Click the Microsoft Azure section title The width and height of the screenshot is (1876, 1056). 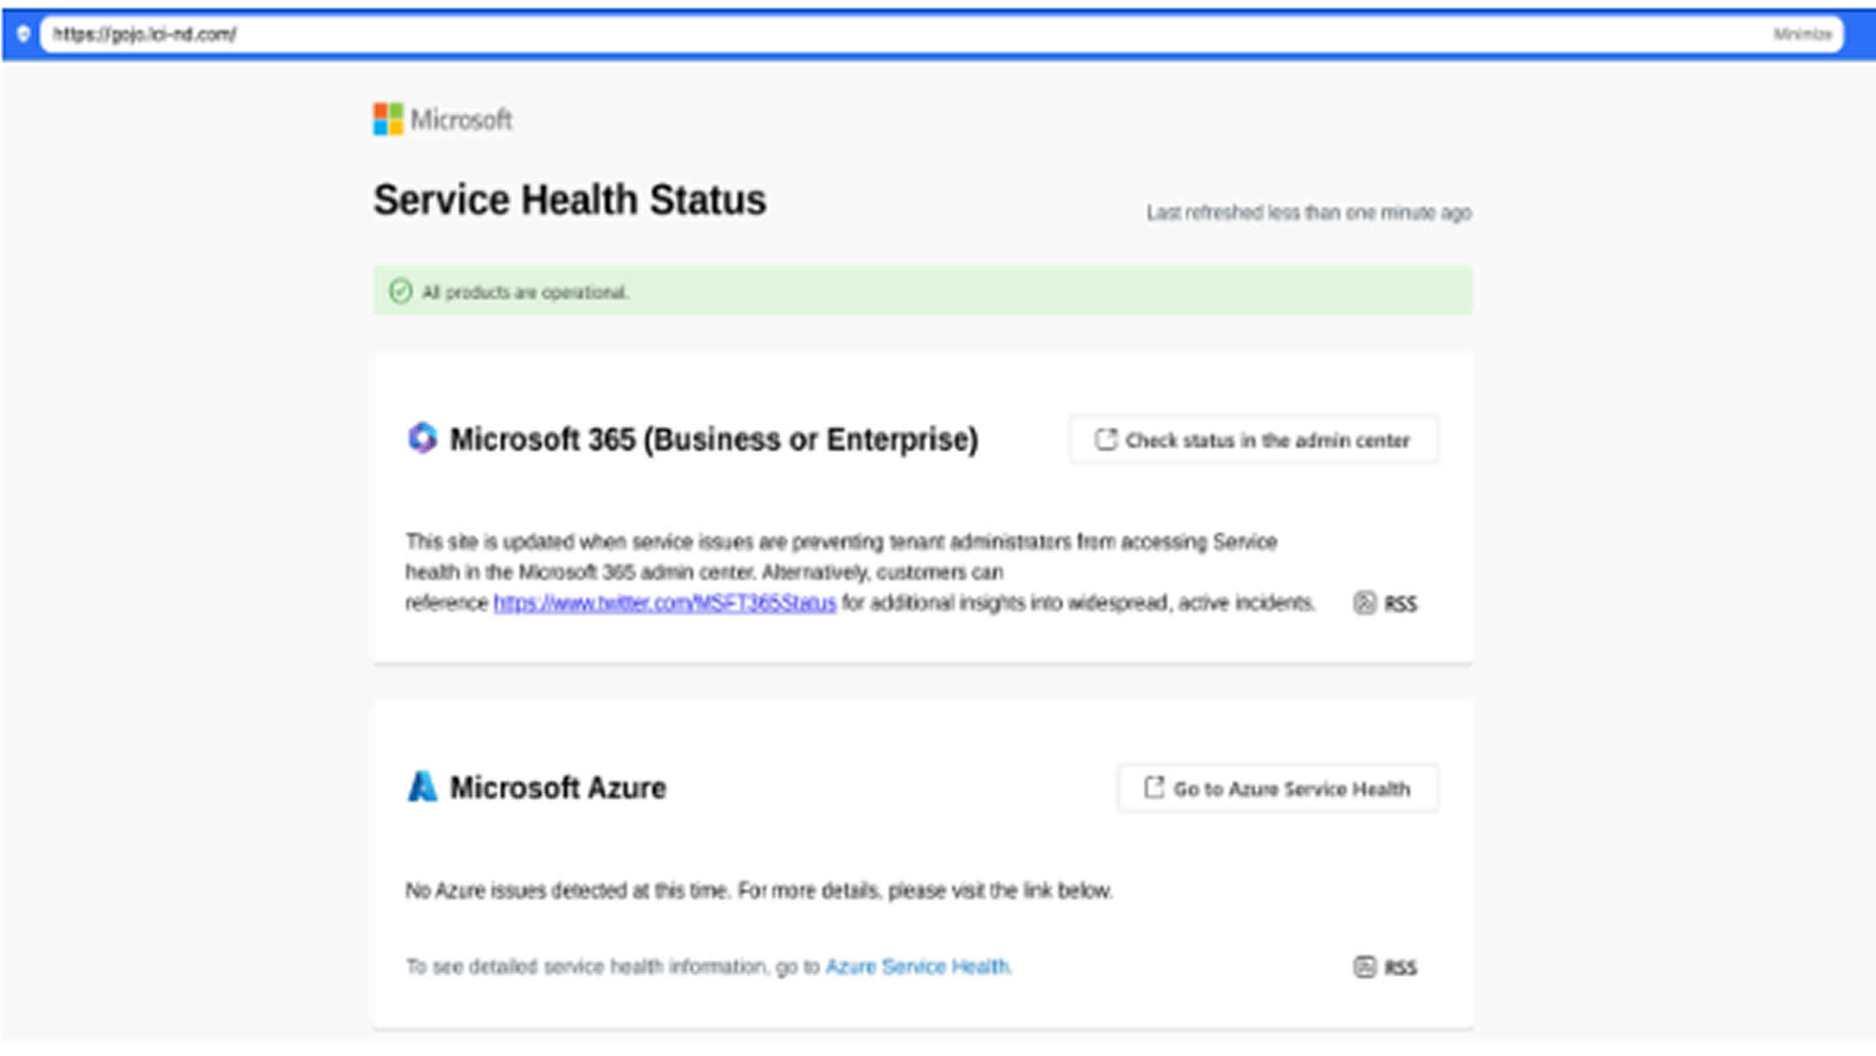click(558, 788)
